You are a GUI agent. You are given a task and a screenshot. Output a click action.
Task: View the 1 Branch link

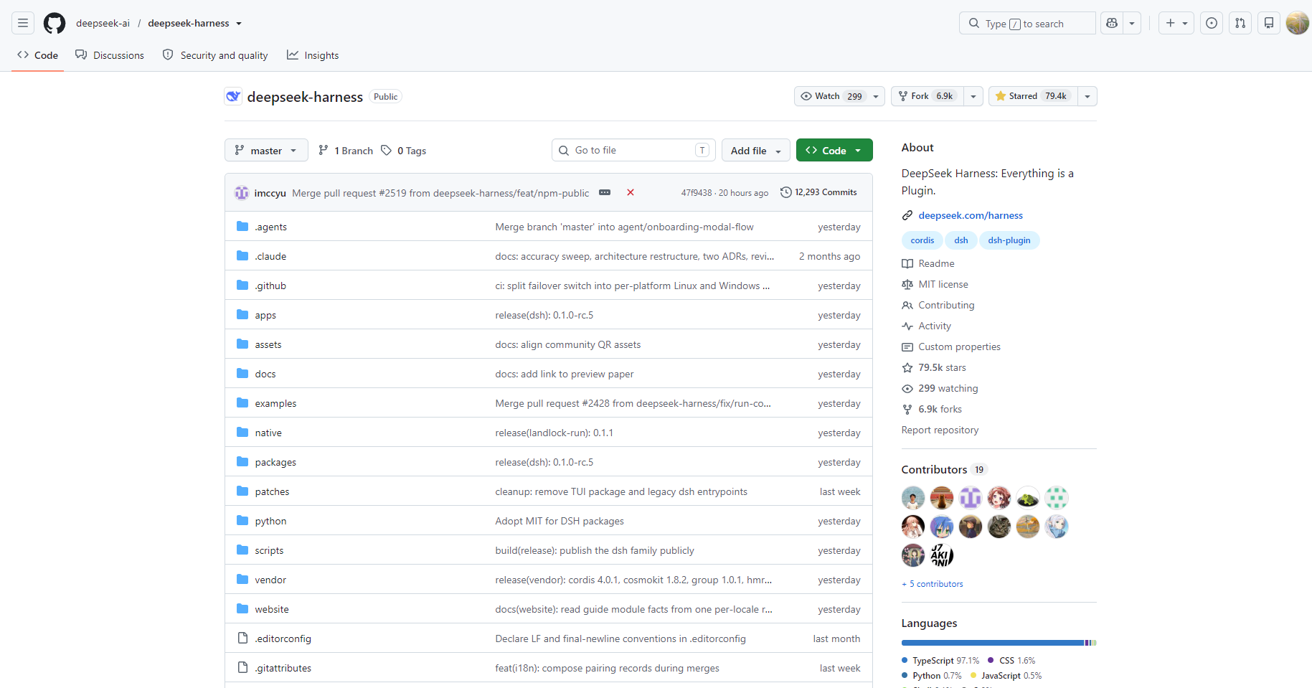[x=346, y=150]
